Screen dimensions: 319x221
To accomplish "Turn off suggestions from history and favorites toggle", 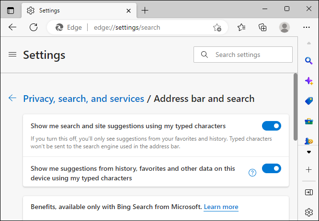I will click(272, 168).
